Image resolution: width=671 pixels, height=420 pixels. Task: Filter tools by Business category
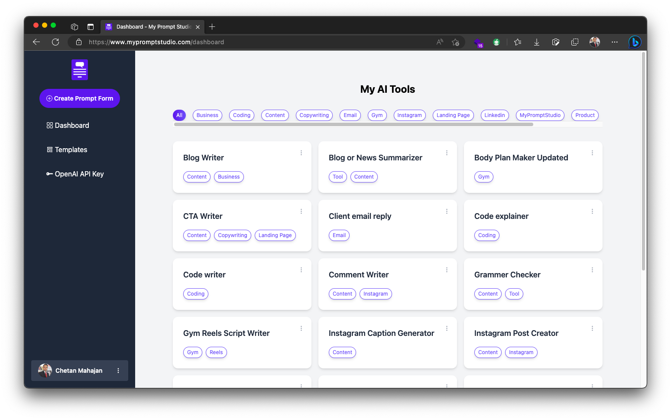coord(207,115)
